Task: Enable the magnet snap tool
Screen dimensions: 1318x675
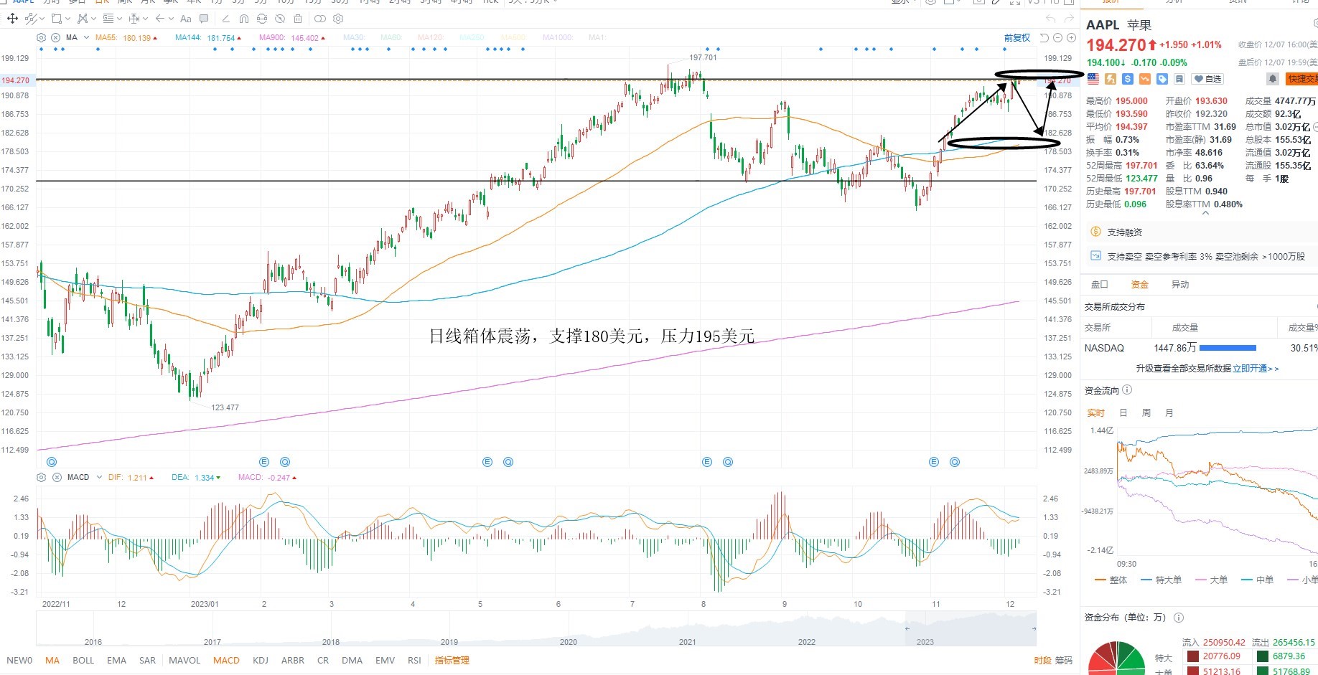Action: [244, 19]
